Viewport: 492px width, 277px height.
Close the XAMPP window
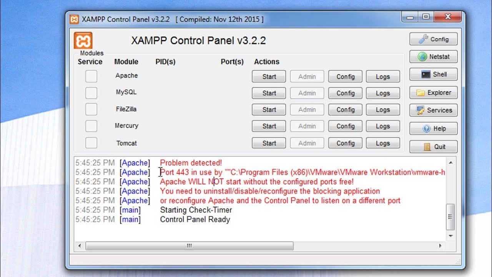(447, 17)
